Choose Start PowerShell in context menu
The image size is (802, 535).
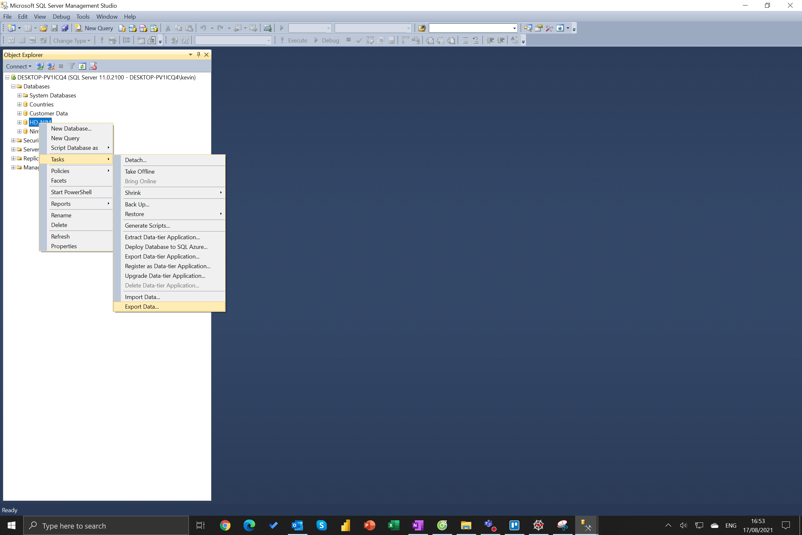[x=76, y=192]
